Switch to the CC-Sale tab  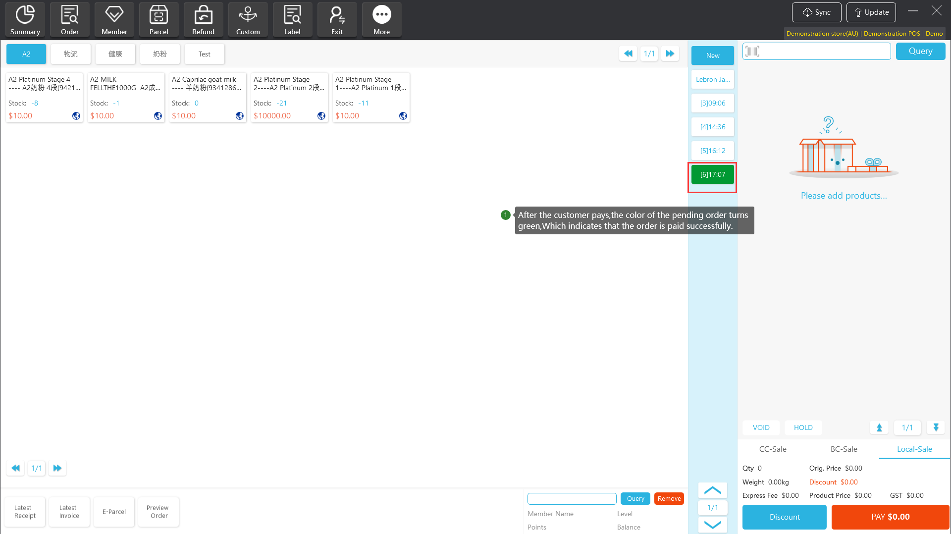(x=773, y=449)
